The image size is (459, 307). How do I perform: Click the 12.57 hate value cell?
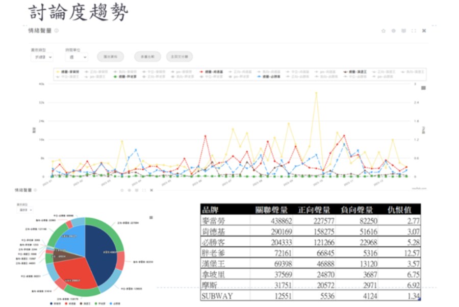tap(412, 253)
